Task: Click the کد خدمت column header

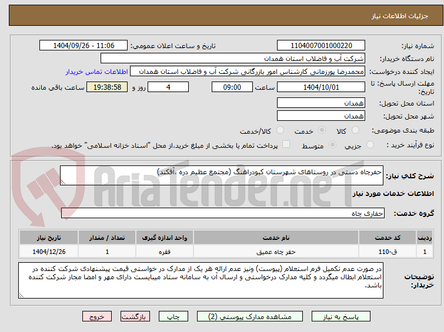Action: (388, 238)
